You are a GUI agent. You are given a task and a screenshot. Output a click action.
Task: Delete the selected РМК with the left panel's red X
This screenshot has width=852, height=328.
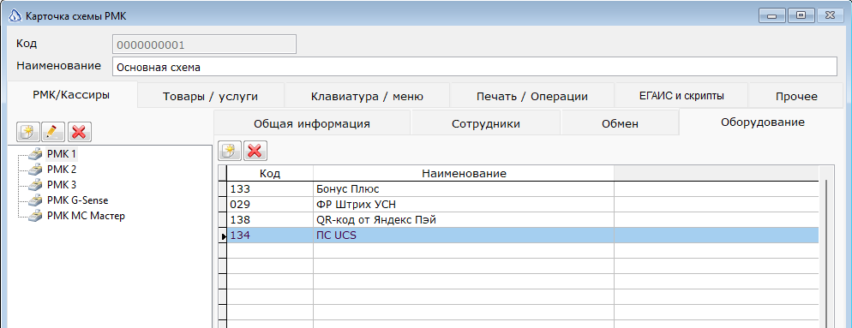(80, 131)
